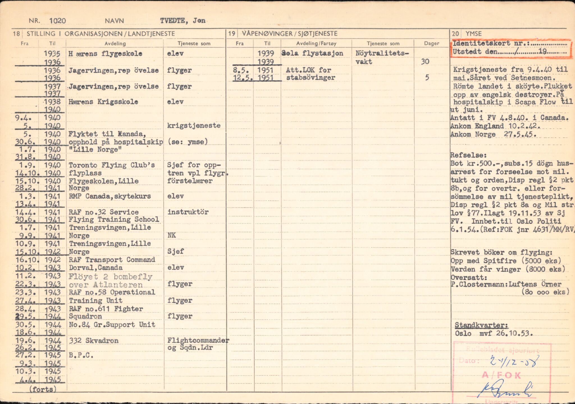This screenshot has width=575, height=404.
Task: Select RAF Transport Command entry
Action: [112, 260]
